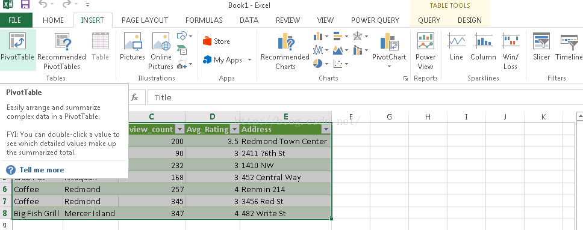Insert a Column chart
This screenshot has height=230, width=583.
click(318, 36)
